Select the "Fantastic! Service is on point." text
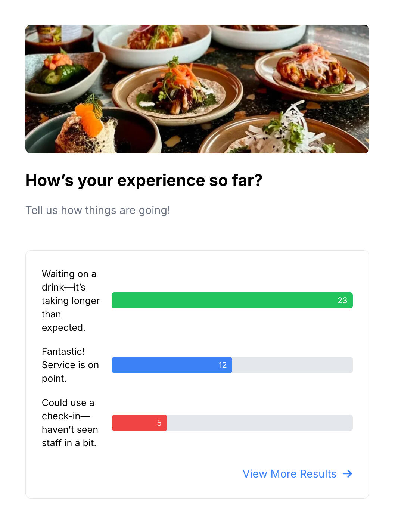This screenshot has height=528, width=395. [x=70, y=365]
